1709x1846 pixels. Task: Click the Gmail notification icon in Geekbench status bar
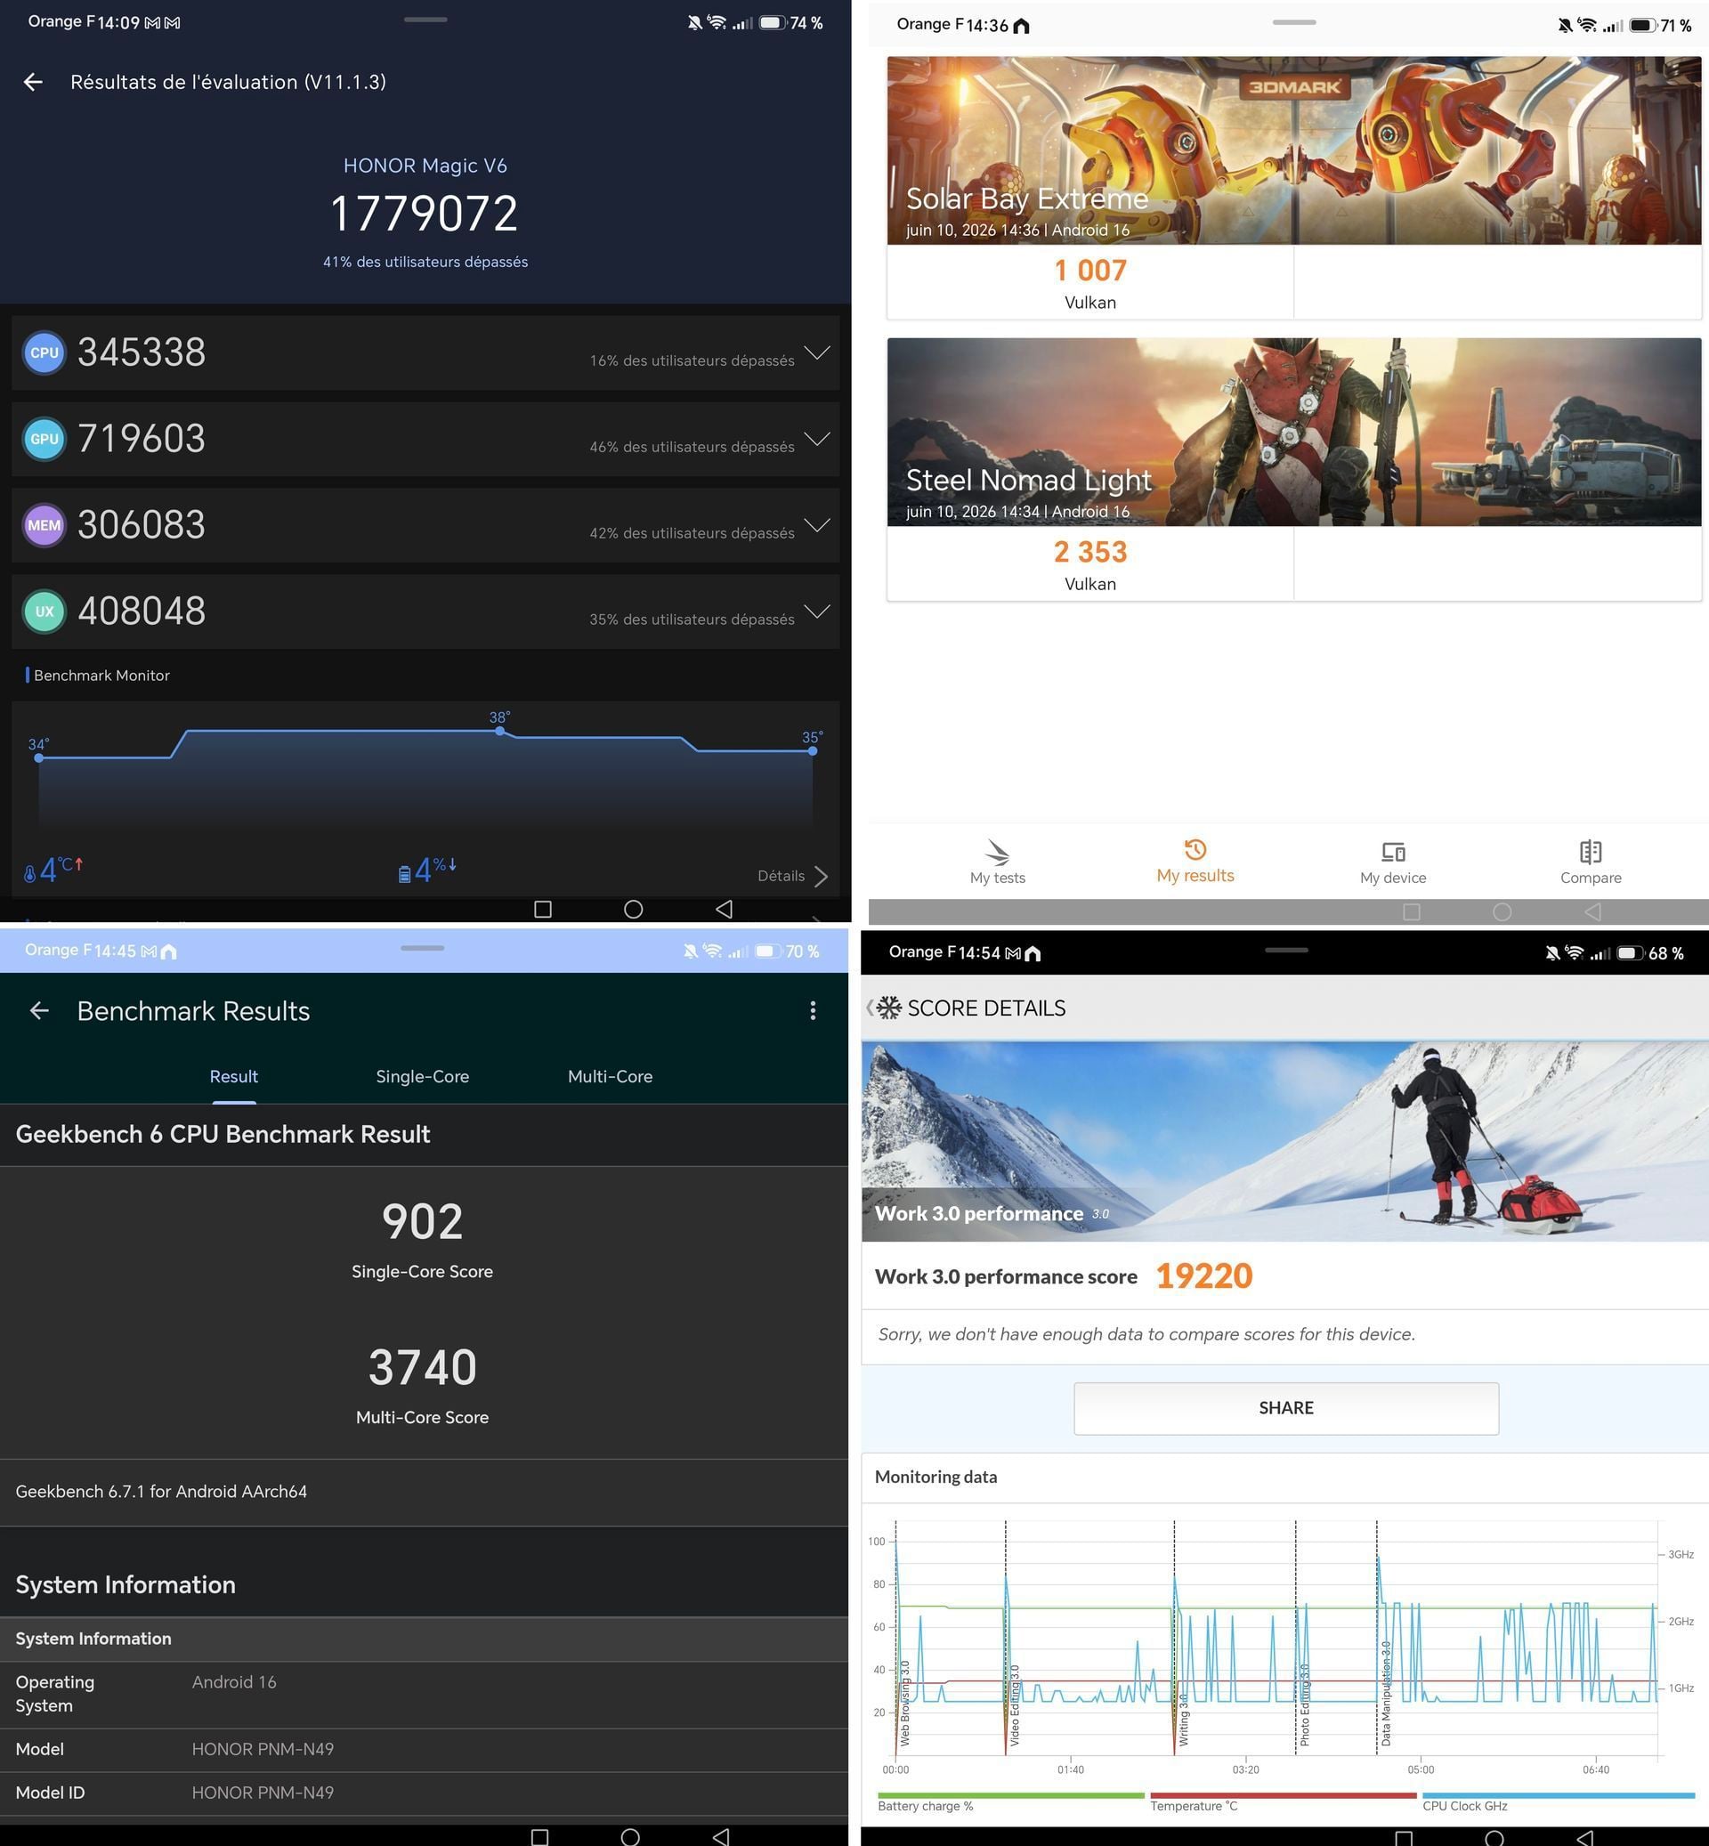149,951
